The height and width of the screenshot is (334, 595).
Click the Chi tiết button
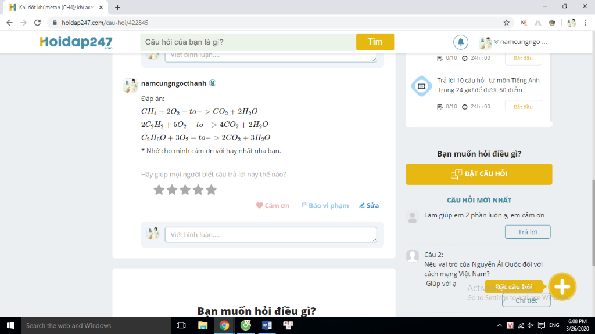(x=526, y=300)
